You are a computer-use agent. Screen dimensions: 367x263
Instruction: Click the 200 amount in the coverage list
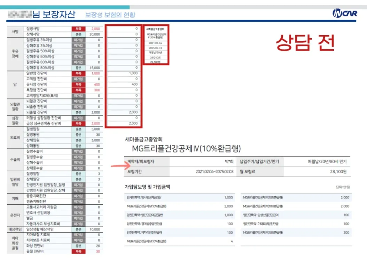[x=346, y=233]
